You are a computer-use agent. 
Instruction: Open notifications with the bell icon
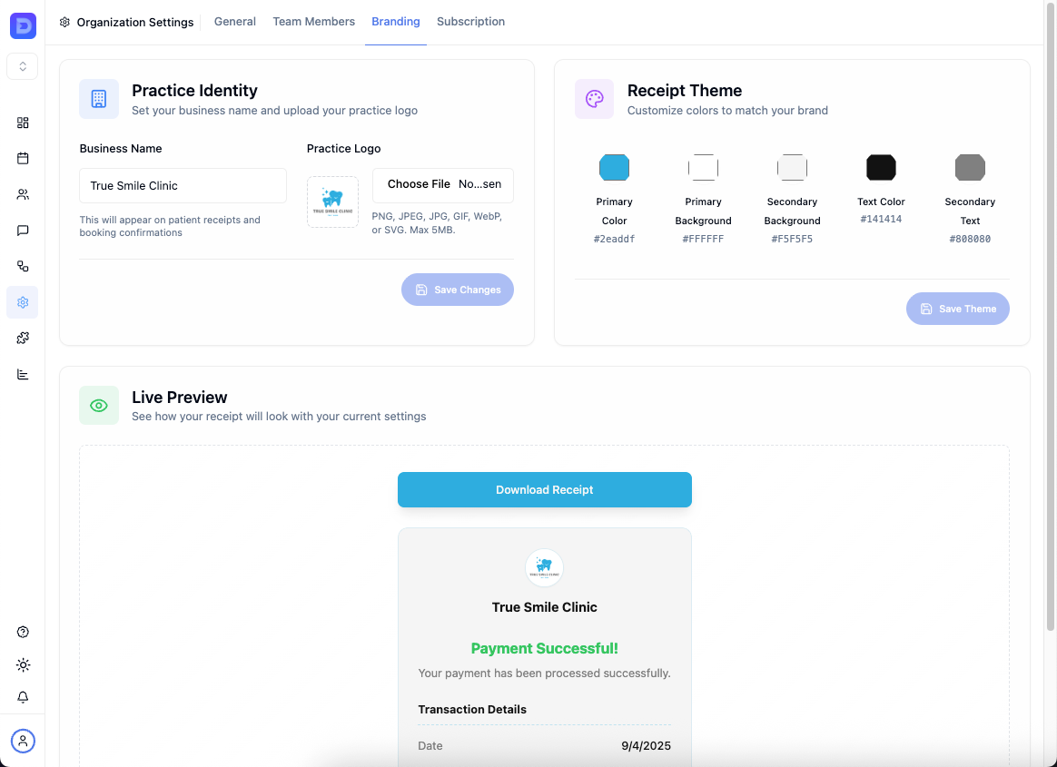coord(23,697)
